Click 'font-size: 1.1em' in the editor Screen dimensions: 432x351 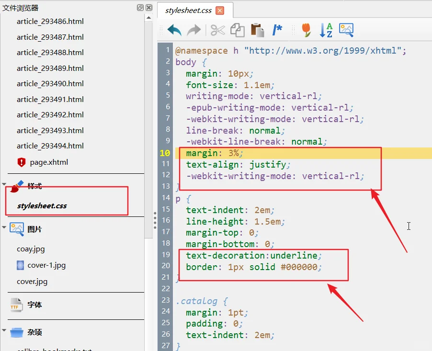tap(230, 85)
